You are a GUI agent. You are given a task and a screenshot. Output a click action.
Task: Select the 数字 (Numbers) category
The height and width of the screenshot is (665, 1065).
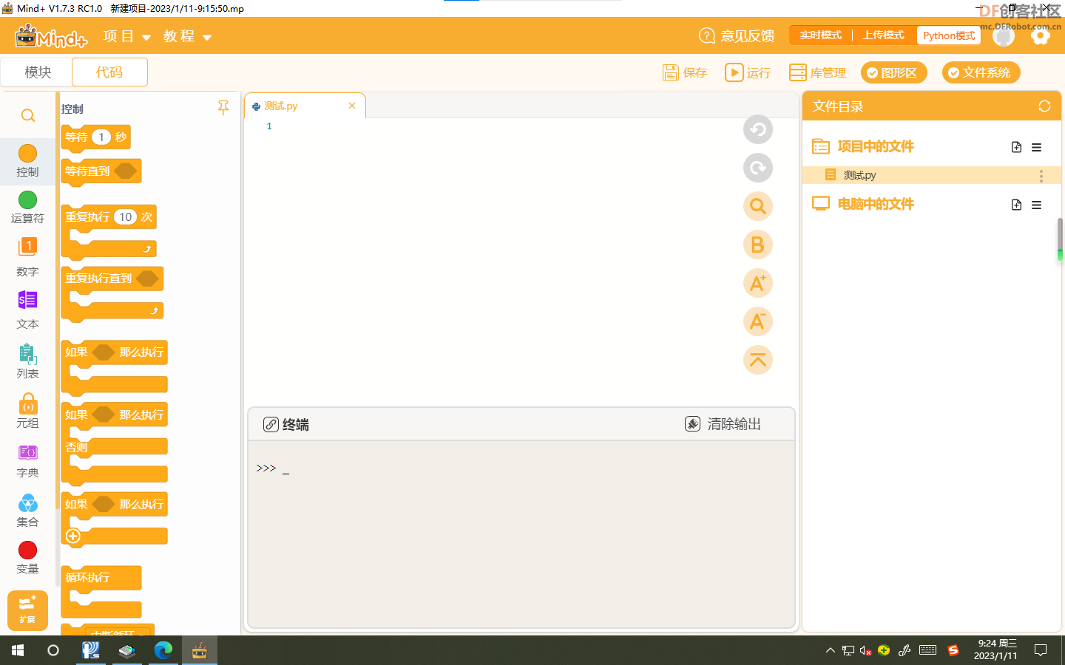pos(27,257)
